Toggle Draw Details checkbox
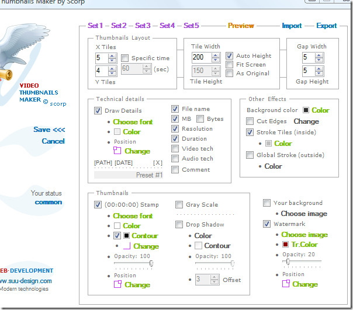353x310 pixels. tap(98, 110)
